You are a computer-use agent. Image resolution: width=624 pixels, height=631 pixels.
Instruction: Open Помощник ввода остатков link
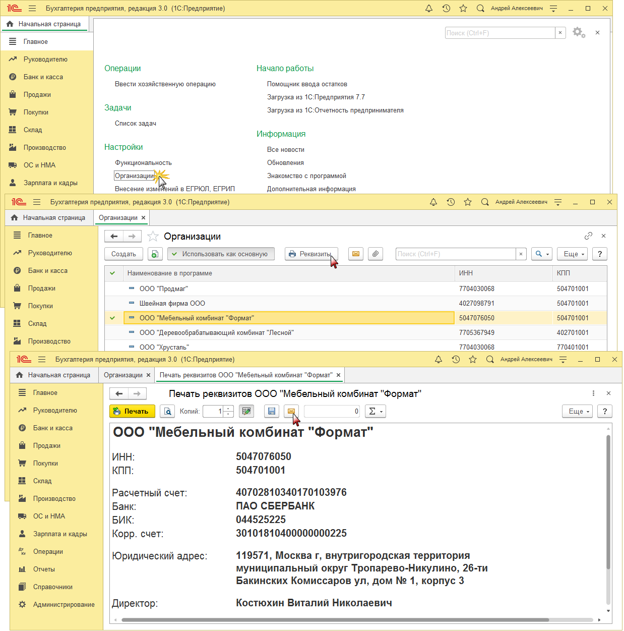click(x=307, y=84)
